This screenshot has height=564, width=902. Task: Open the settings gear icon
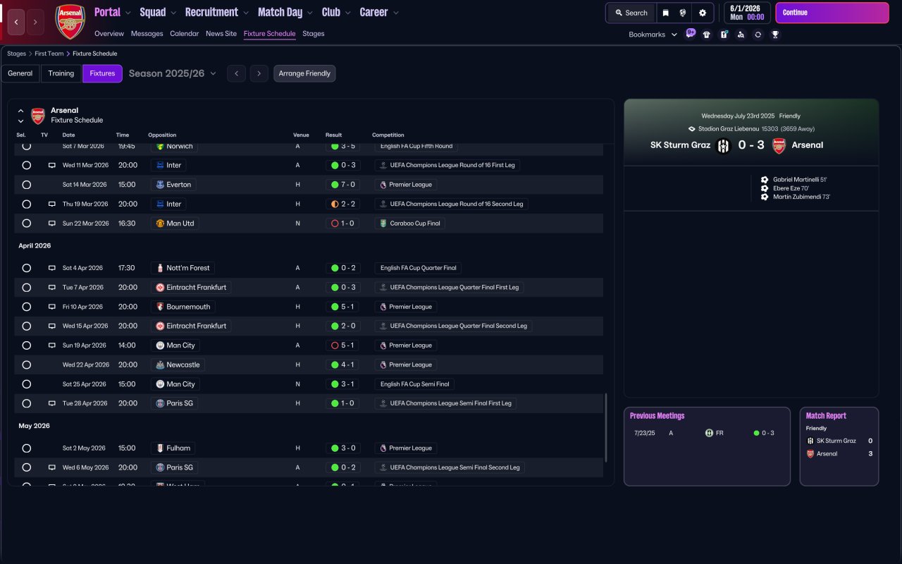tap(702, 13)
